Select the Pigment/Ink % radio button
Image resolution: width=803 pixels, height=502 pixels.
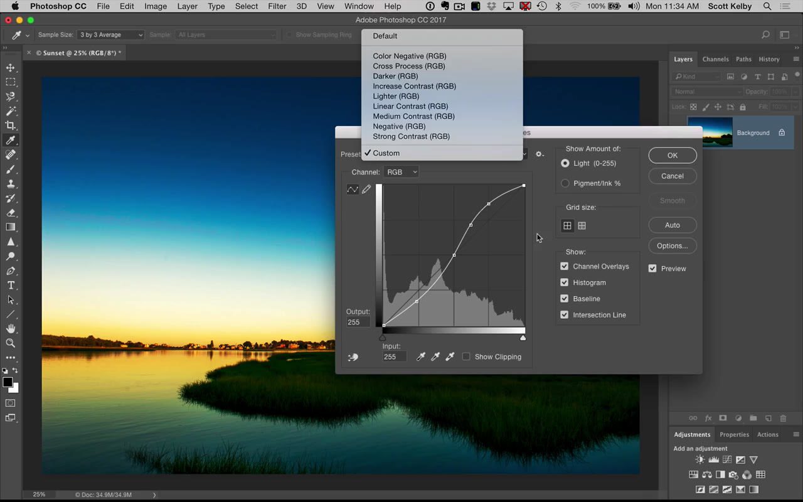[565, 183]
